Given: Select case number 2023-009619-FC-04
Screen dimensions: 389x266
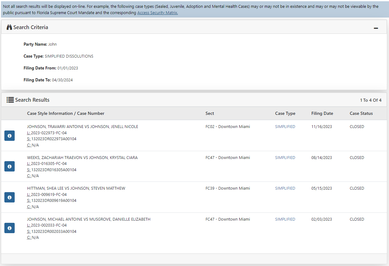Looking at the screenshot, I should [x=49, y=195].
